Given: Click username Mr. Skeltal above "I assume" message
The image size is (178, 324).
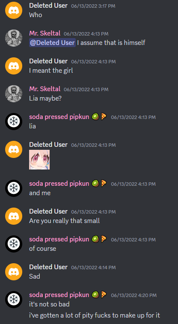Looking at the screenshot, I should coord(45,33).
